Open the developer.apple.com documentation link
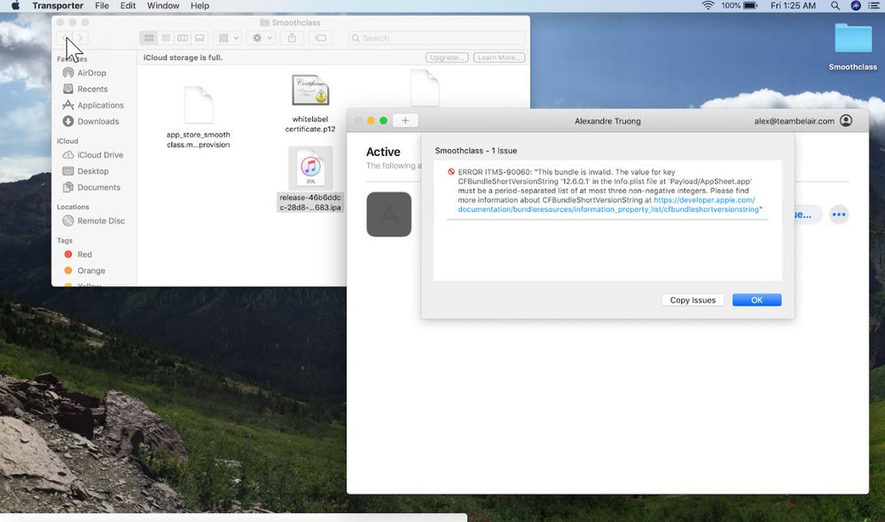Screen dimensions: 885x522 click(x=608, y=205)
